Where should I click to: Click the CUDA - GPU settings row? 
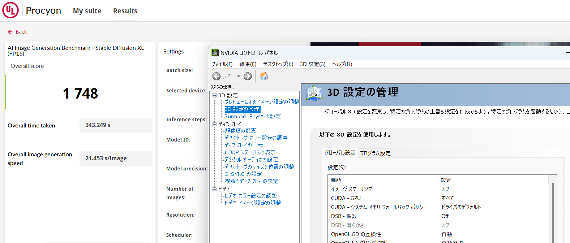[439, 198]
